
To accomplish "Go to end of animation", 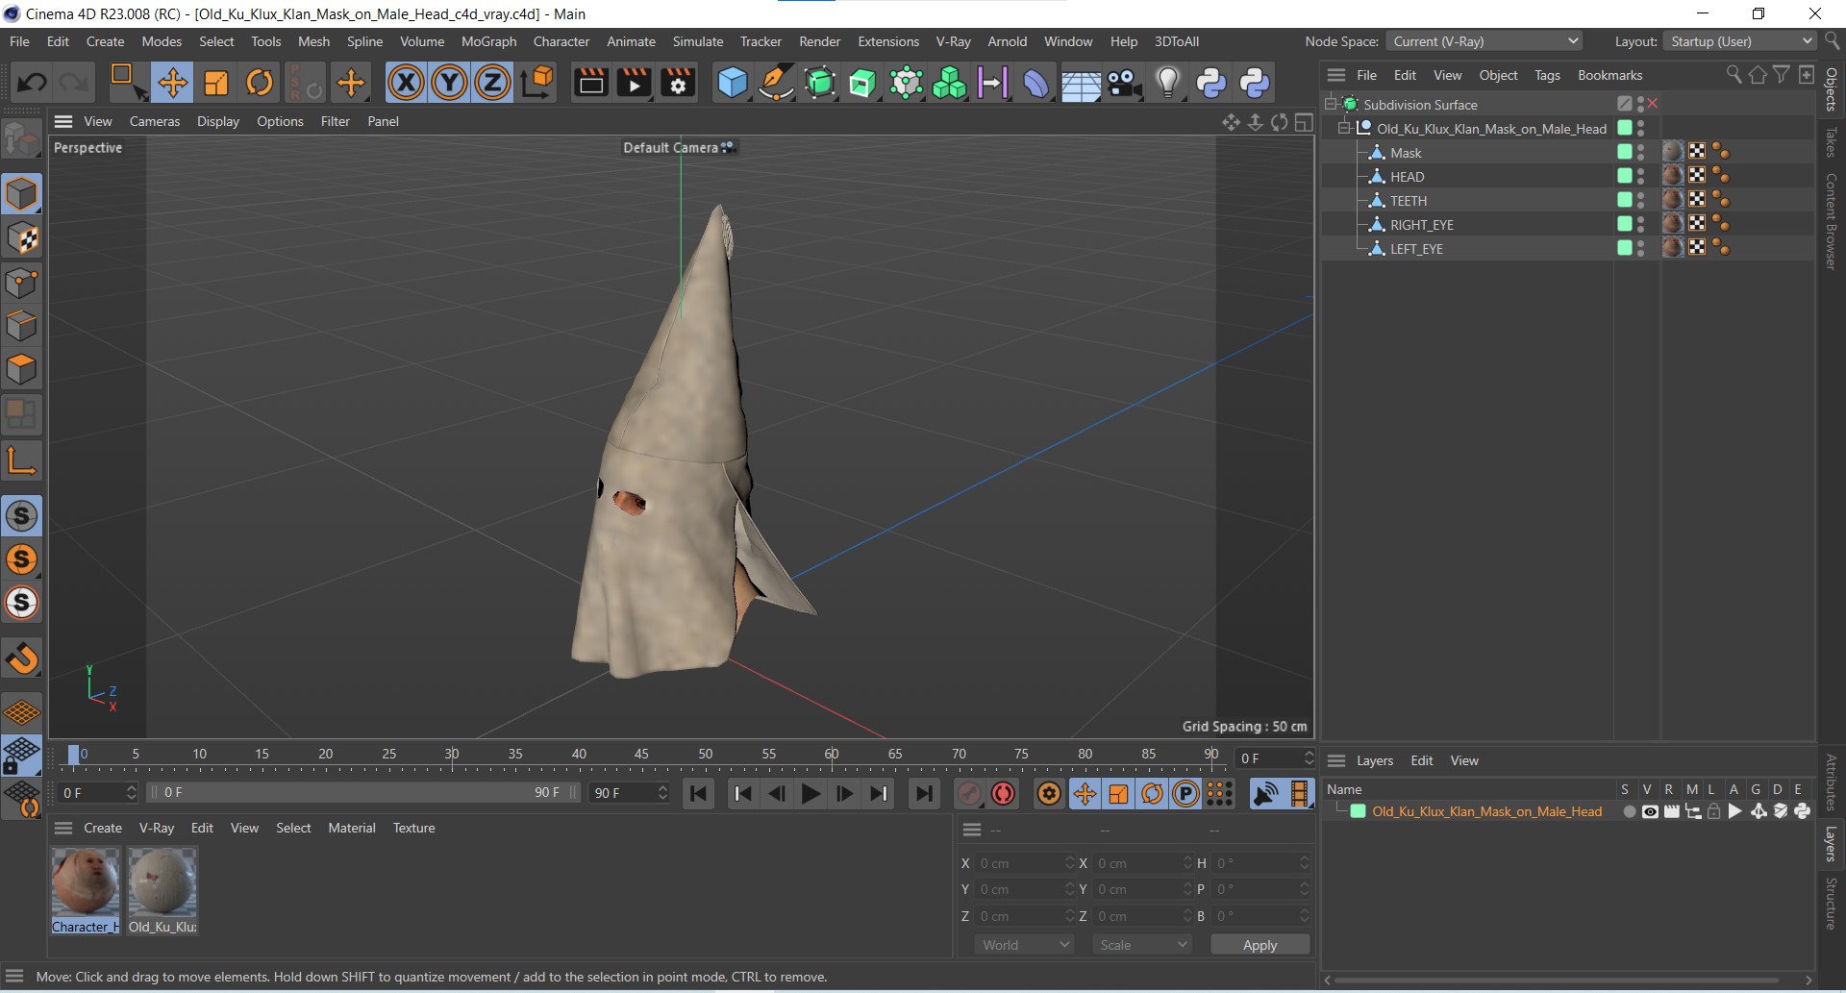I will point(923,793).
